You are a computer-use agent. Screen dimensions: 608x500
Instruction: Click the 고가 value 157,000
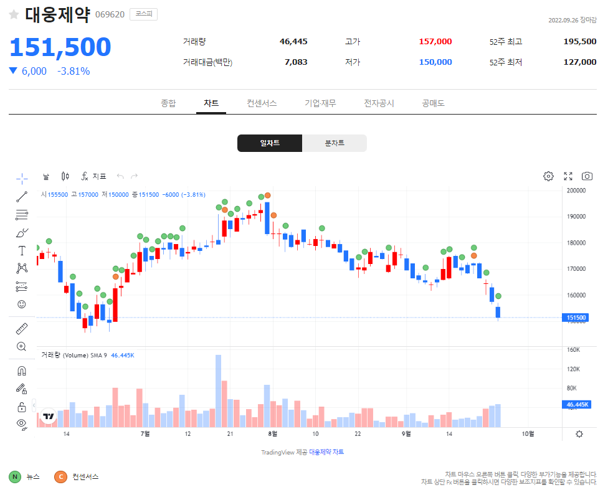(435, 42)
